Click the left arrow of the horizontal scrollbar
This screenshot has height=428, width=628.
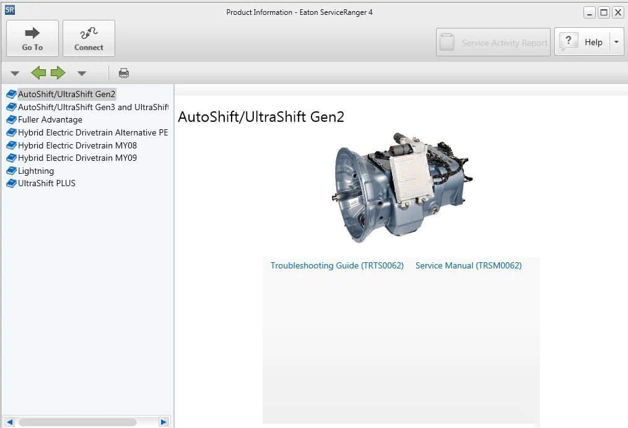(x=10, y=422)
